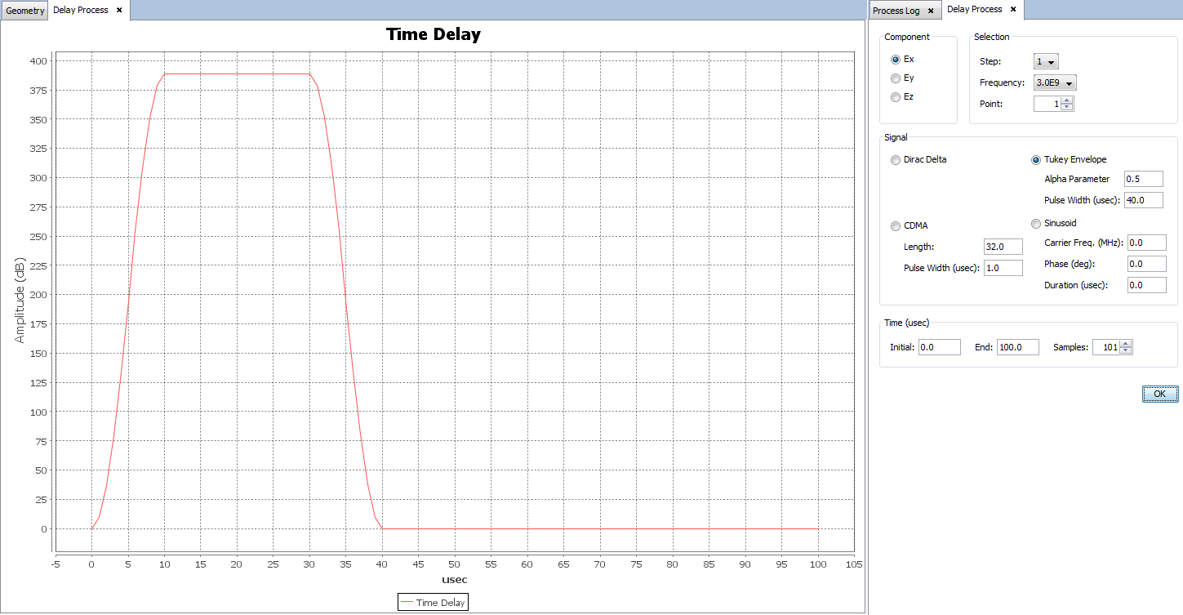
Task: Select the CDMA signal option
Action: (x=896, y=226)
